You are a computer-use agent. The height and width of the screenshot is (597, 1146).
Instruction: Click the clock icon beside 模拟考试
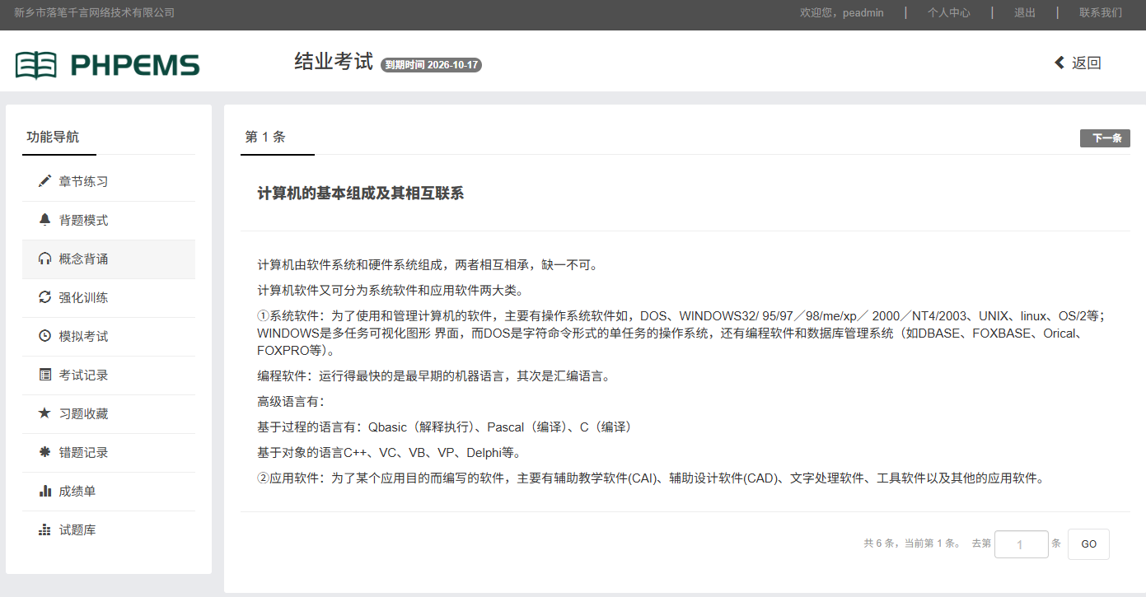click(x=45, y=336)
